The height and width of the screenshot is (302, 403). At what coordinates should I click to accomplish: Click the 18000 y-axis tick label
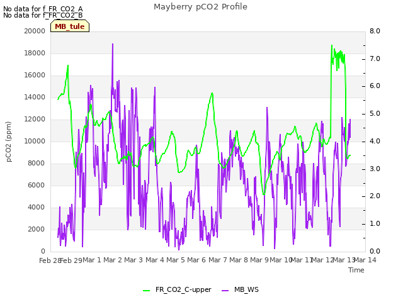tap(35, 53)
